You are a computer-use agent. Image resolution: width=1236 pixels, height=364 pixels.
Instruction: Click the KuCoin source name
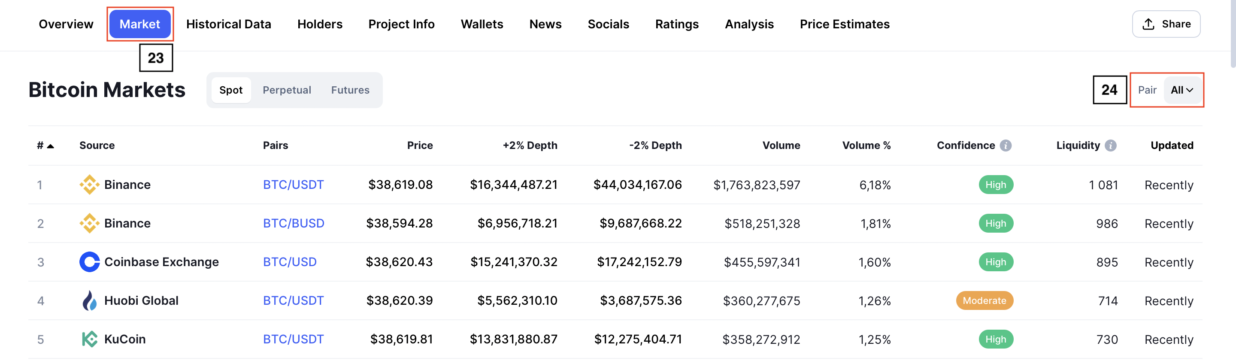point(125,339)
